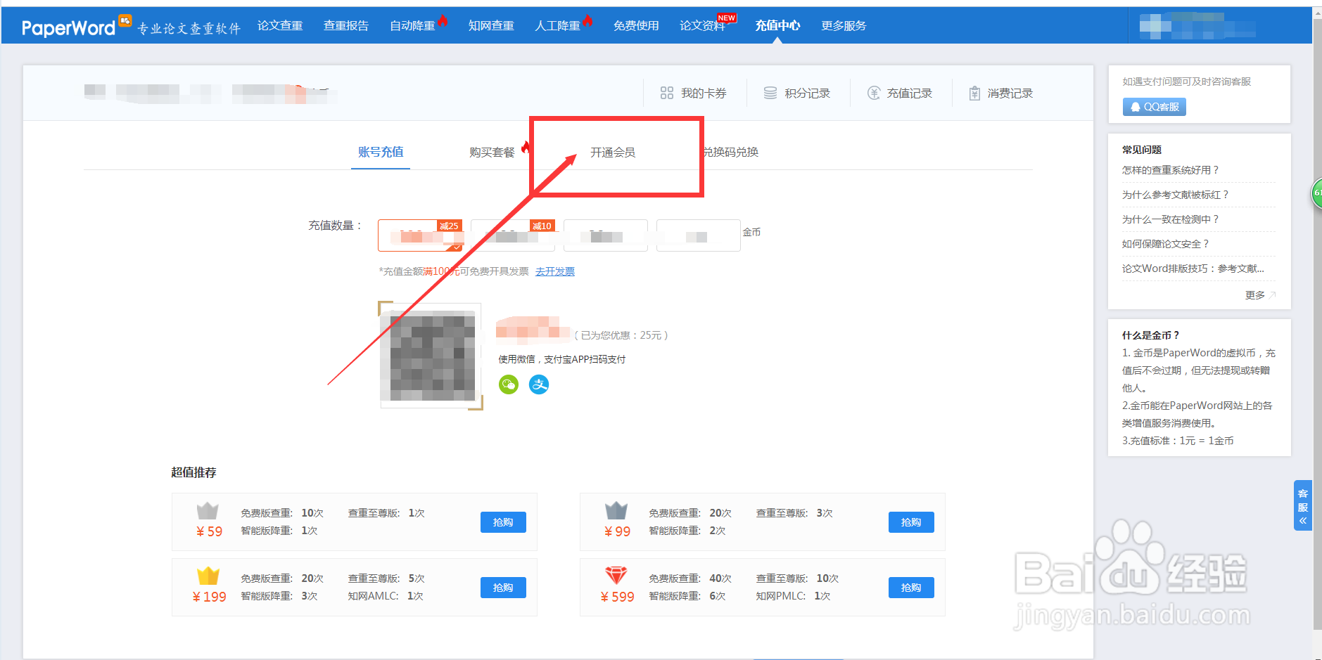The width and height of the screenshot is (1322, 660).
Task: Click the green circle badge at right edge
Action: (x=1317, y=193)
